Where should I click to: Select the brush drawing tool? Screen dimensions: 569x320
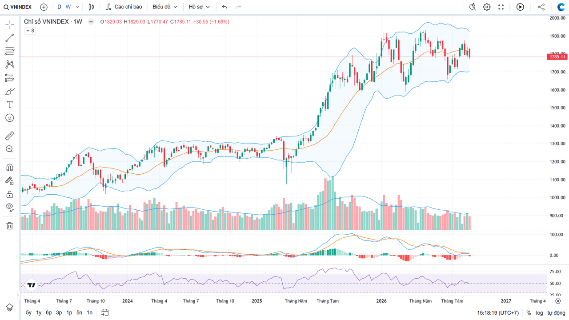tap(9, 91)
